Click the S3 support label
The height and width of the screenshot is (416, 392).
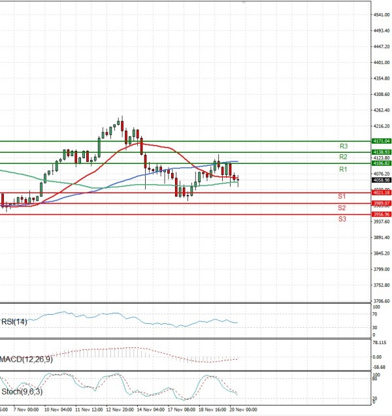coord(342,219)
